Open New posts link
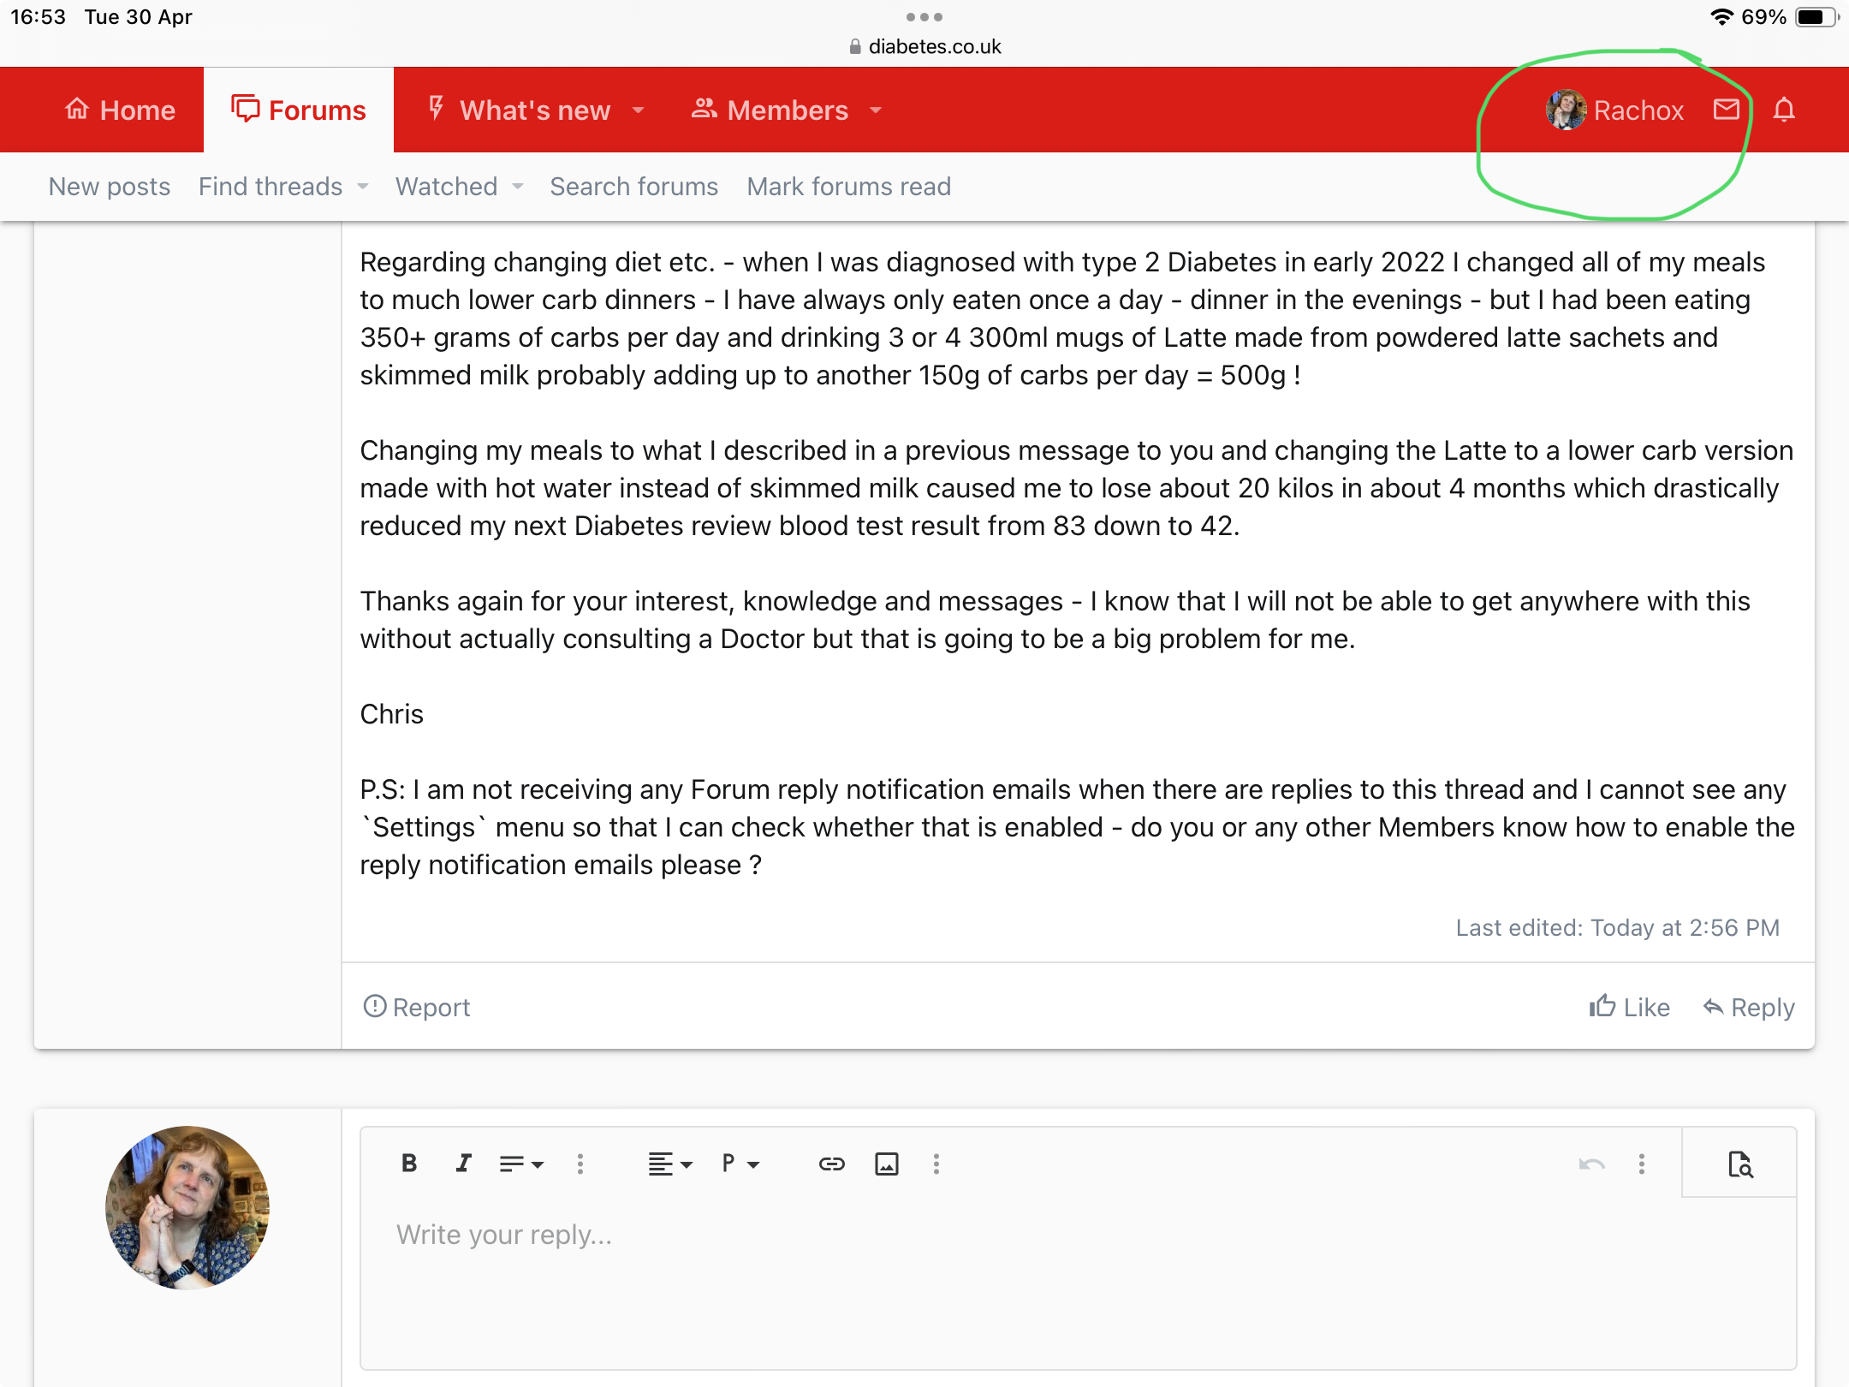The width and height of the screenshot is (1849, 1387). coord(110,186)
